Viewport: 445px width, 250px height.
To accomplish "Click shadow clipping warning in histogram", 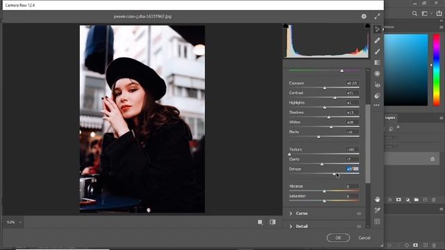I will coord(286,26).
